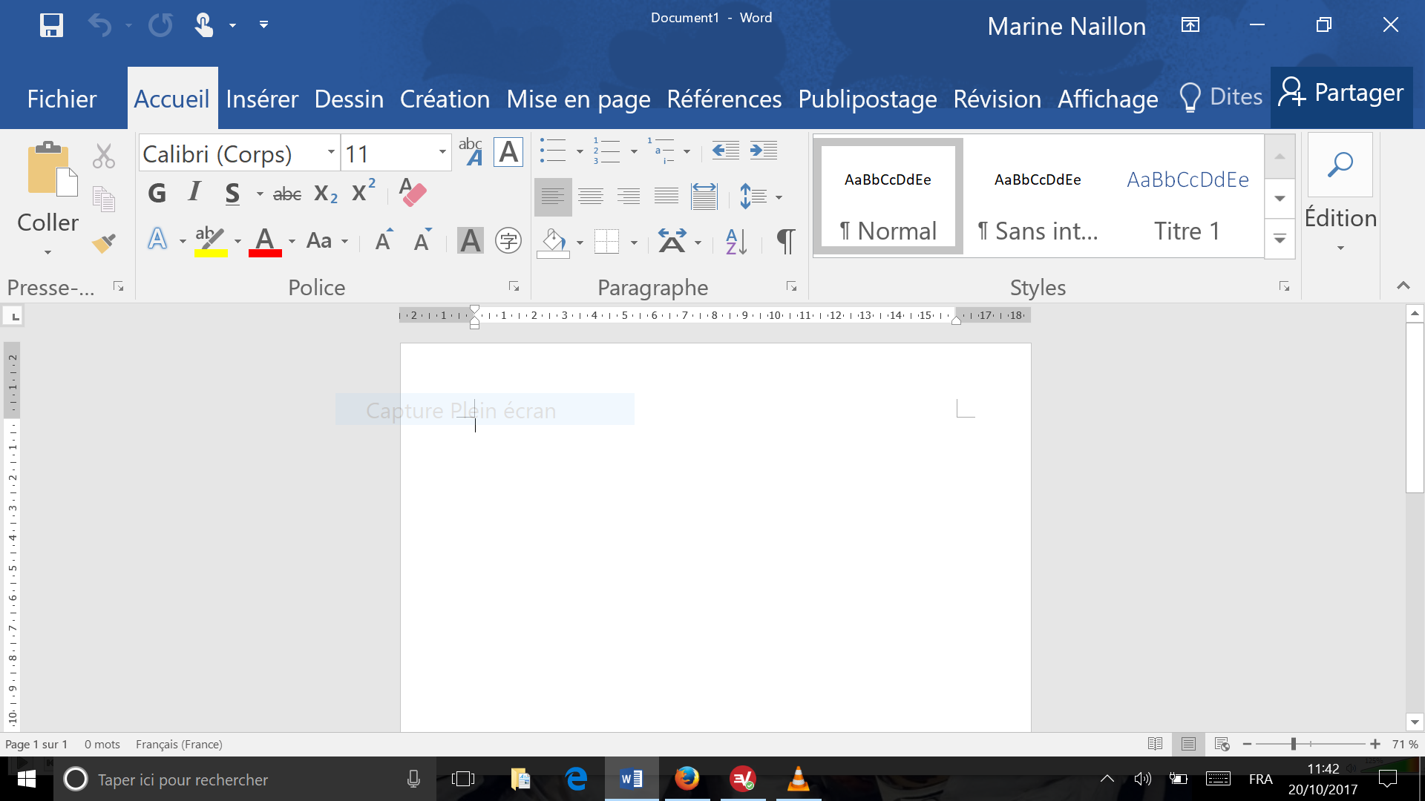1425x801 pixels.
Task: Open numbered list style dropdown arrow
Action: point(634,151)
